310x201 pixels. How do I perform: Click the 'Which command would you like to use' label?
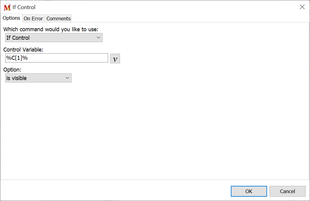click(51, 29)
